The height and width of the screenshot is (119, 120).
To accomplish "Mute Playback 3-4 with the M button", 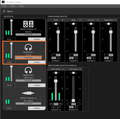I will [71, 107].
